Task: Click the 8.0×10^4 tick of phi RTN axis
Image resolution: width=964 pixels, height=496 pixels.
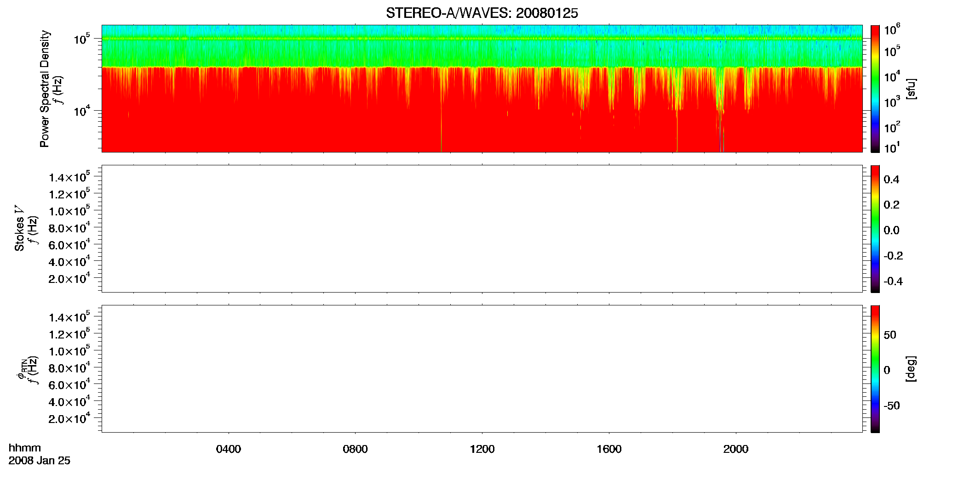Action: point(69,368)
